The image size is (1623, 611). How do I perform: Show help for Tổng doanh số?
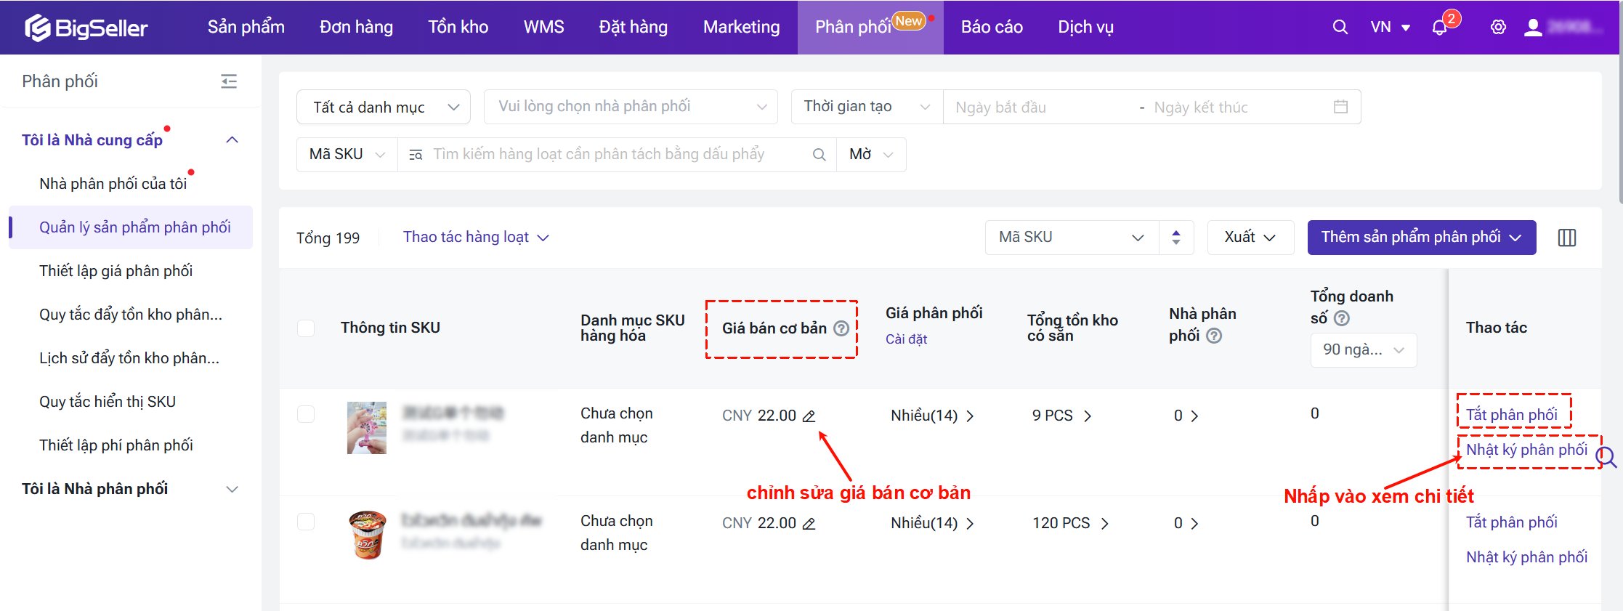(x=1342, y=318)
